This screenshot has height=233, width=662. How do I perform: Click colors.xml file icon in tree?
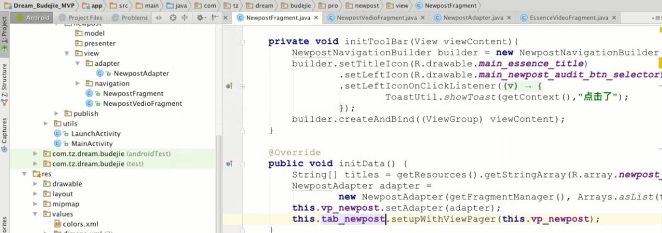coord(58,224)
